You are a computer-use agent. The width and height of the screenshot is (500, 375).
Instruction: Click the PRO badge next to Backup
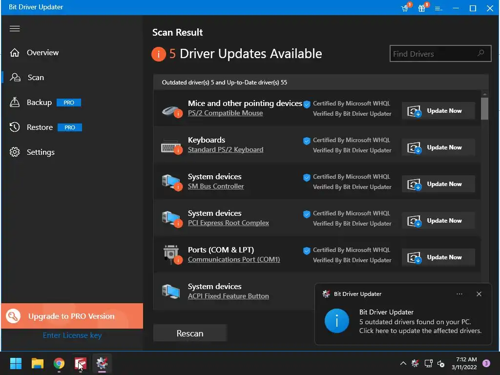pyautogui.click(x=69, y=103)
